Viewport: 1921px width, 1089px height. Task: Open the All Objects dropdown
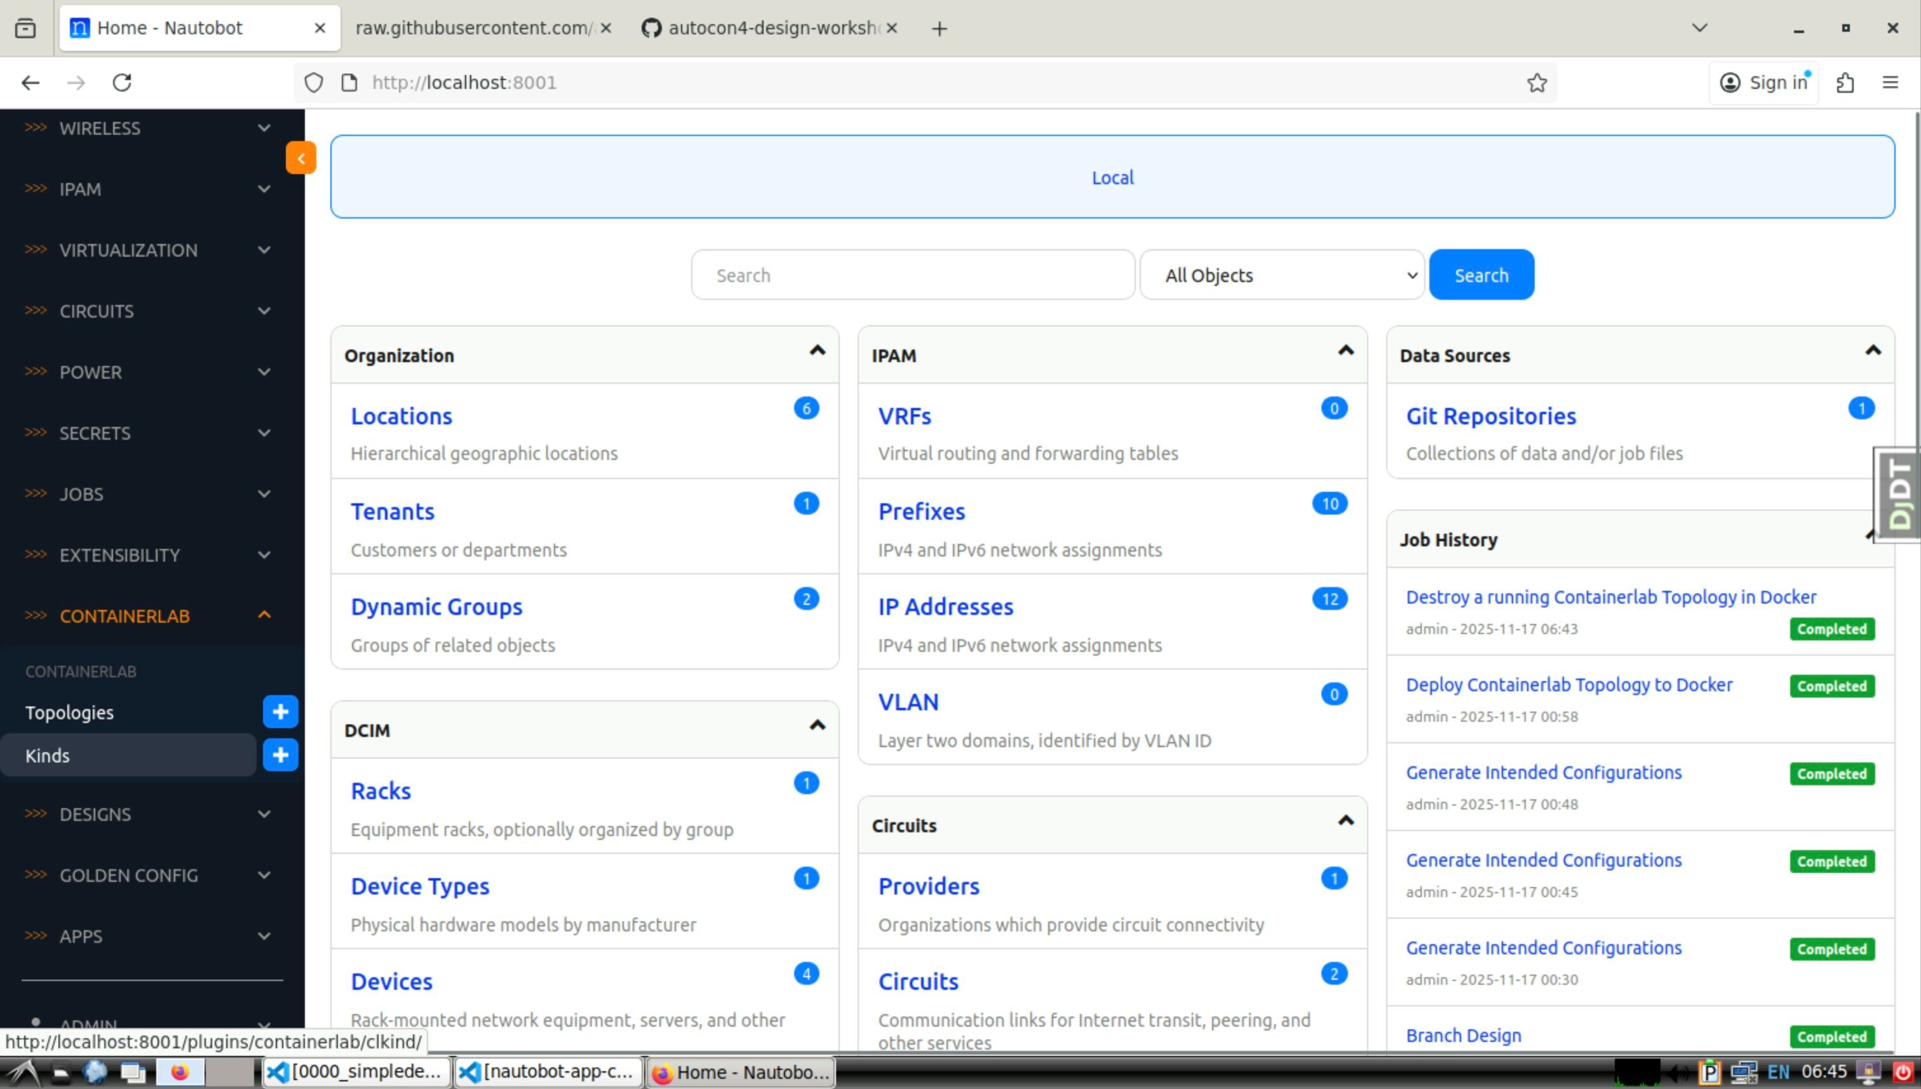(1282, 275)
